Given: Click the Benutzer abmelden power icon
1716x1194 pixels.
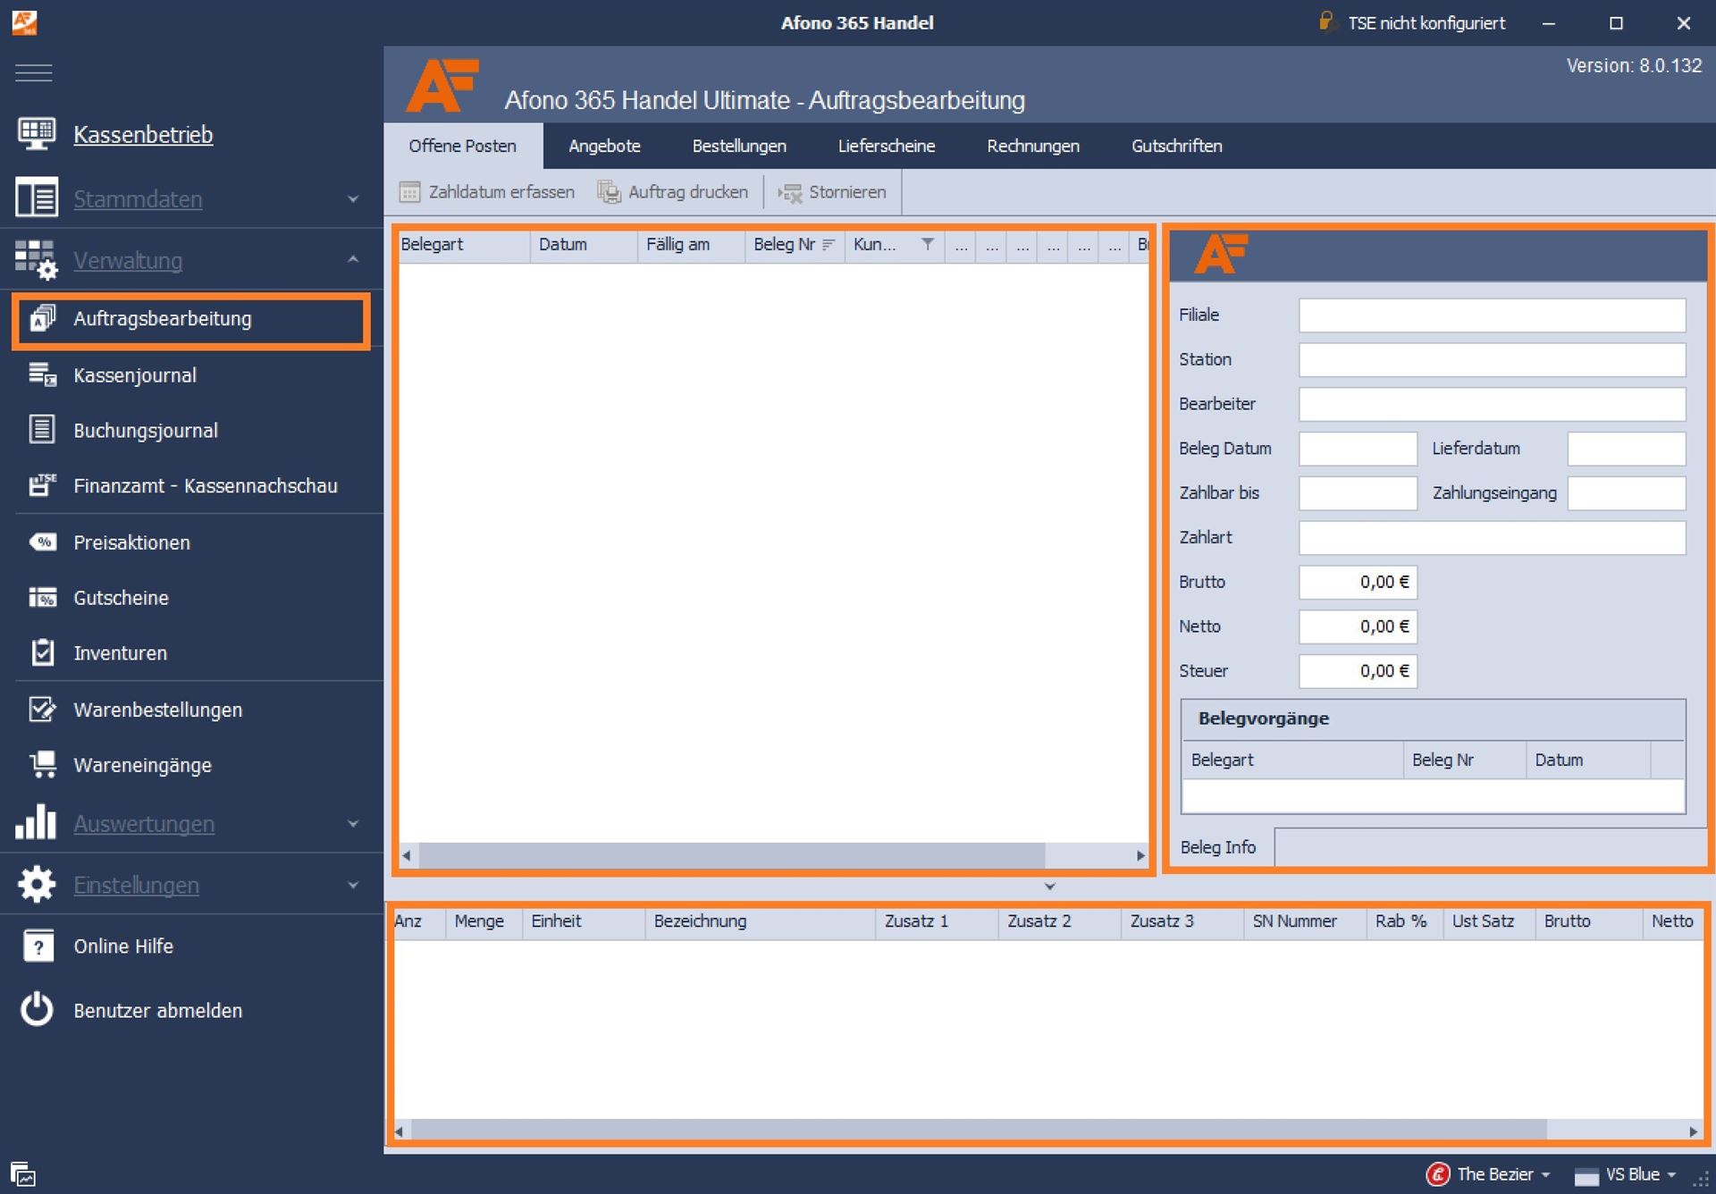Looking at the screenshot, I should (38, 1010).
